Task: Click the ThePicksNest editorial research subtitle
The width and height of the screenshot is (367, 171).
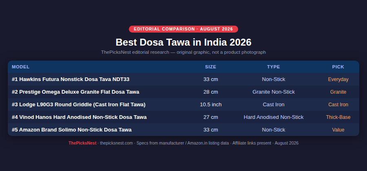Action: click(183, 53)
